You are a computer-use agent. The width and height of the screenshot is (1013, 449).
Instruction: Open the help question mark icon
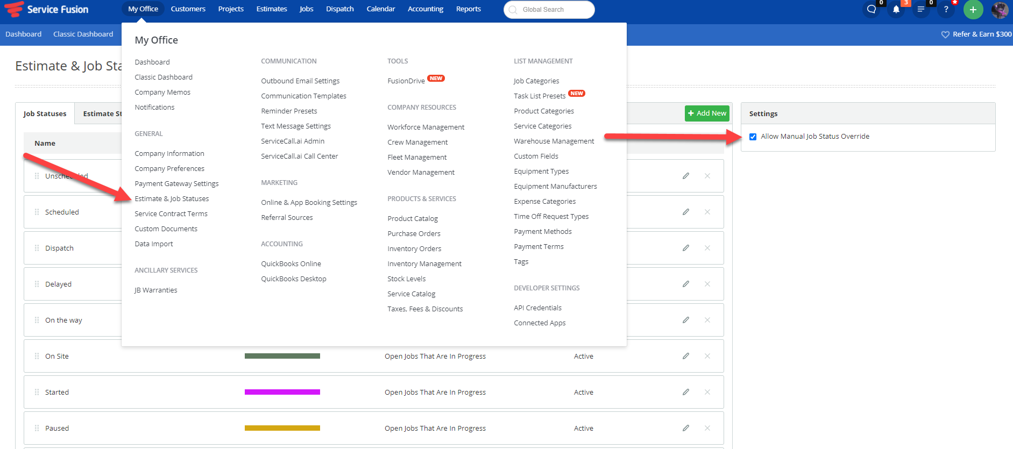click(946, 10)
